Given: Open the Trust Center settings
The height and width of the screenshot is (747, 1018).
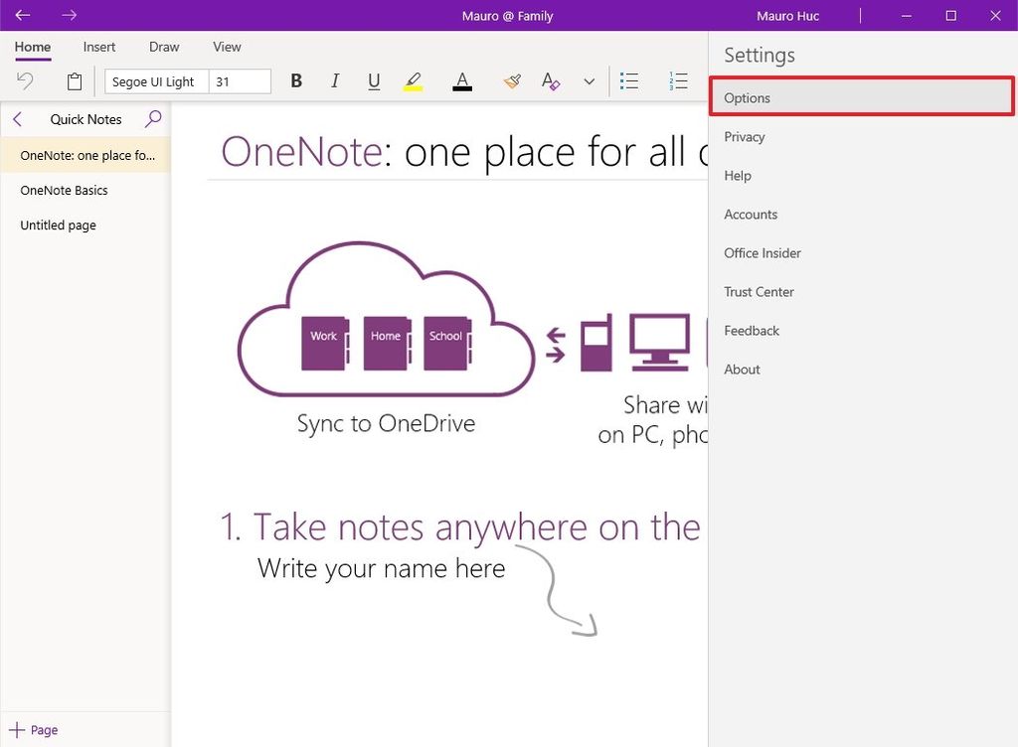Looking at the screenshot, I should (x=759, y=291).
